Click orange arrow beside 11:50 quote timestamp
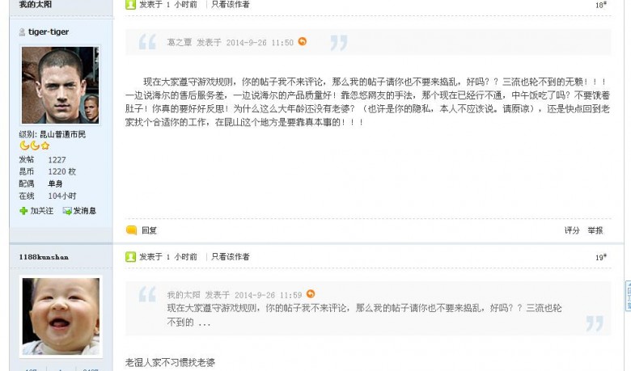This screenshot has height=371, width=631. pyautogui.click(x=303, y=41)
